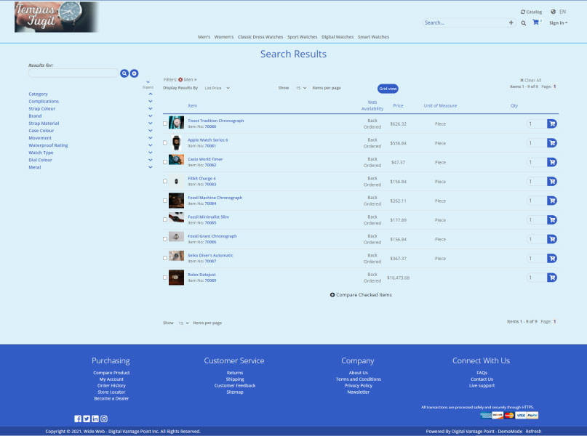
Task: Go to Classic Dress Watches category
Action: coord(260,37)
